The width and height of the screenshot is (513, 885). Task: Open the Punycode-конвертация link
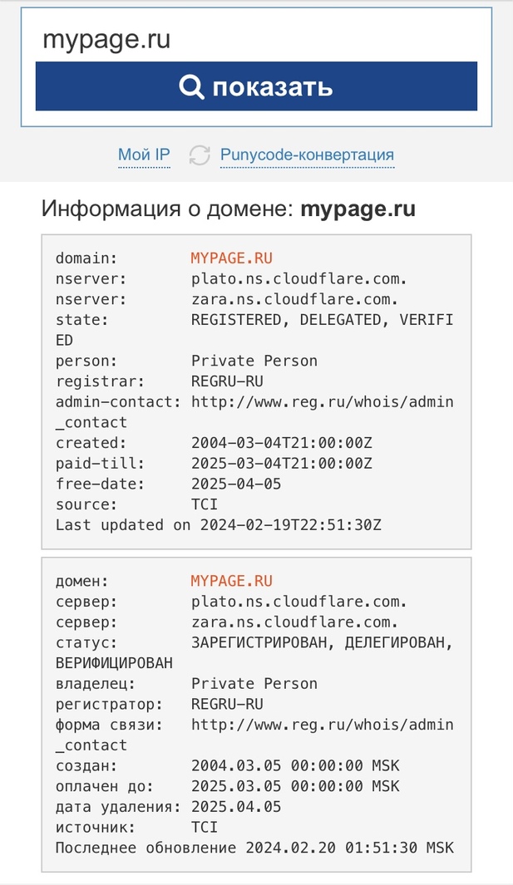tap(307, 155)
